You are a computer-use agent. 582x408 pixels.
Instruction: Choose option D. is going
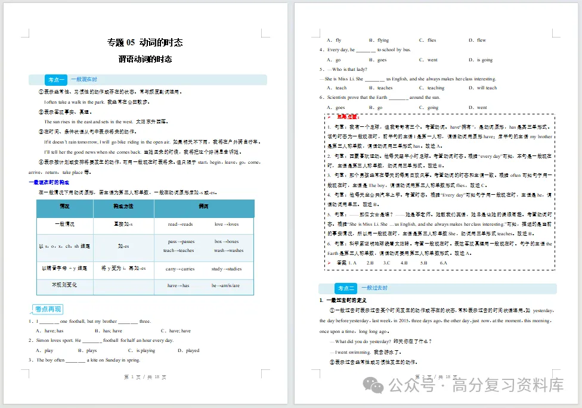coord(480,60)
